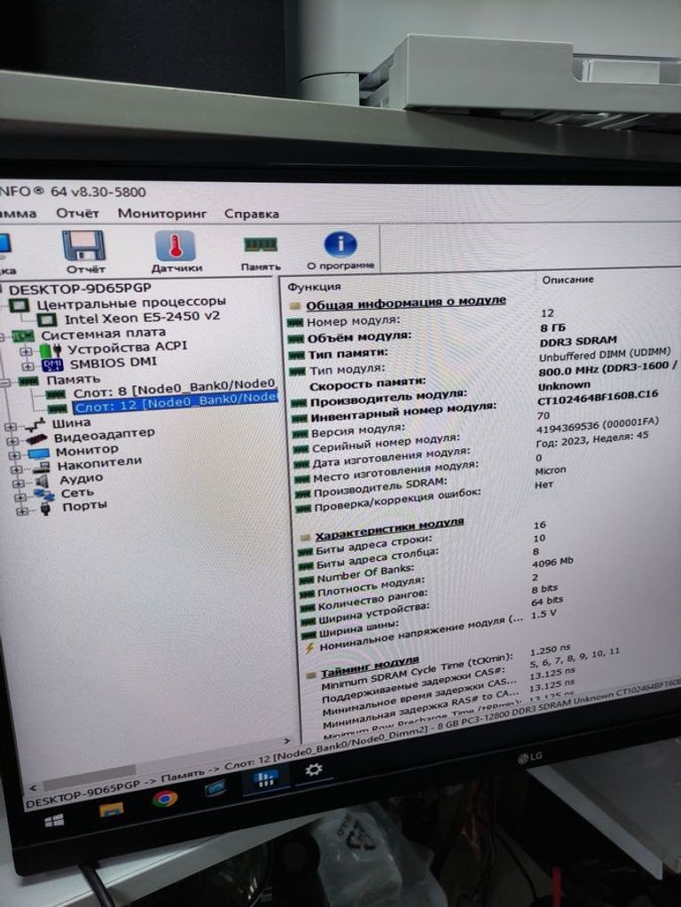Image resolution: width=681 pixels, height=907 pixels.
Task: Select Устройства ACPI tree node
Action: click(x=128, y=348)
